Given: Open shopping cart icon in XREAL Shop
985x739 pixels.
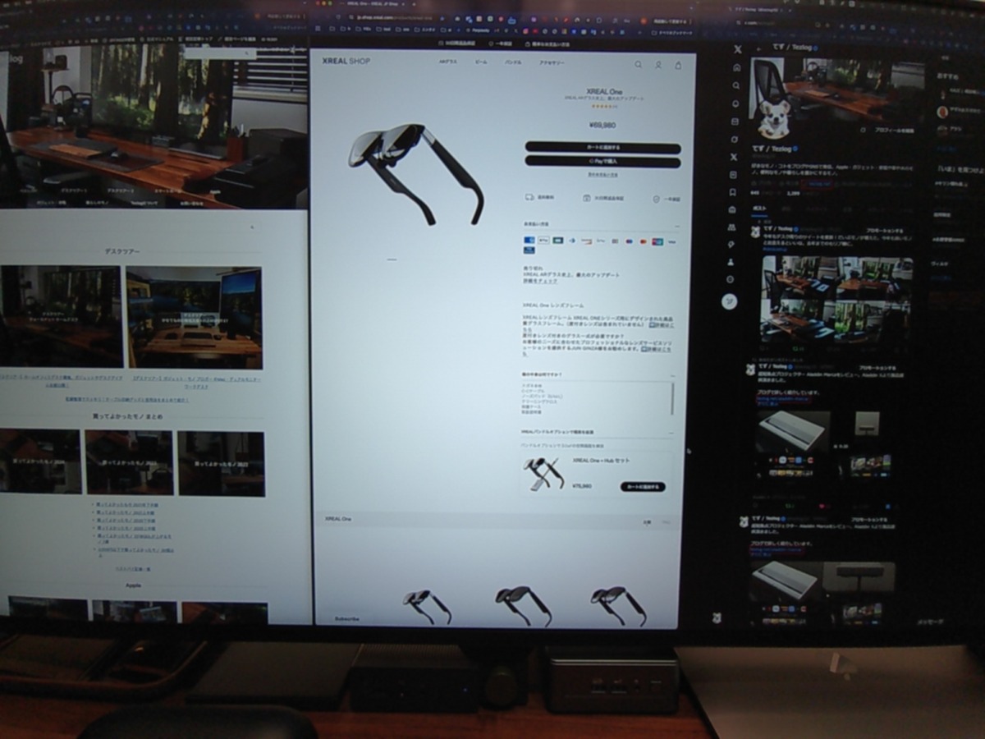Looking at the screenshot, I should tap(678, 64).
